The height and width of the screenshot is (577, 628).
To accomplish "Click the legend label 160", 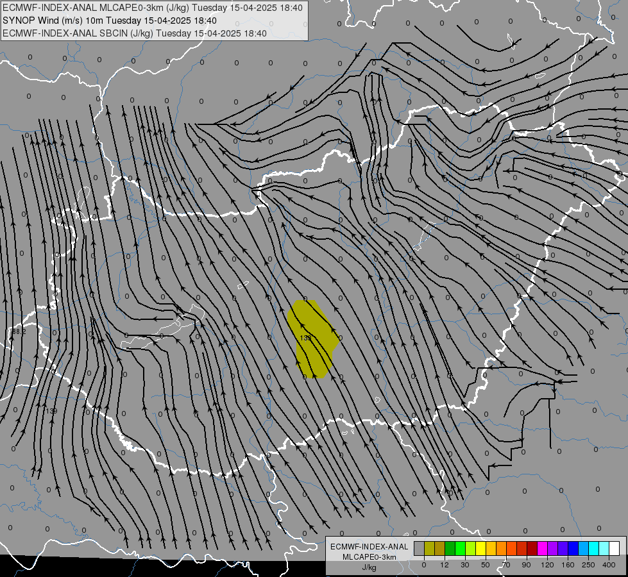I will click(x=568, y=565).
